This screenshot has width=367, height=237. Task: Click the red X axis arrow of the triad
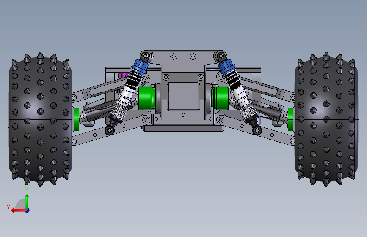[x=19, y=210]
